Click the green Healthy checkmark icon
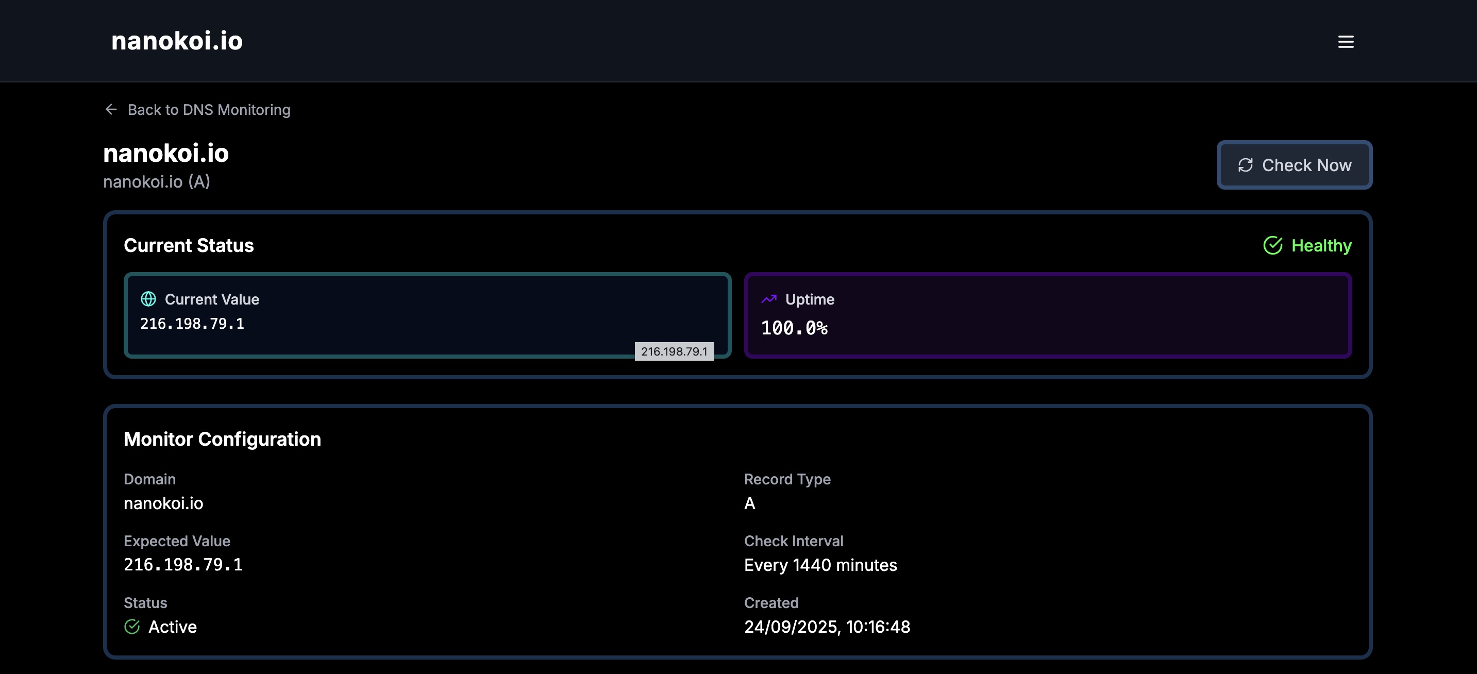 point(1272,245)
